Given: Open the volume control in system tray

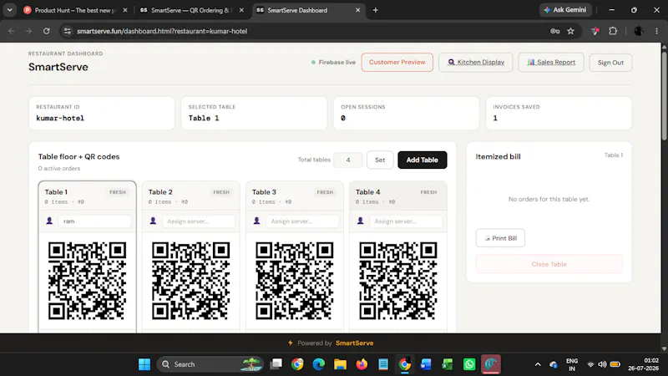Looking at the screenshot, I should [602, 364].
